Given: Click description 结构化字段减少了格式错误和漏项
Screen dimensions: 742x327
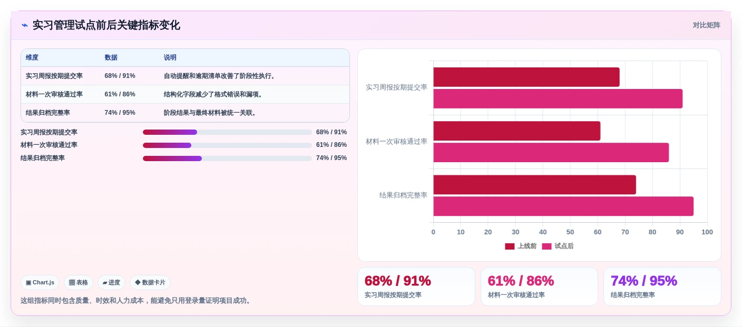Looking at the screenshot, I should (213, 94).
